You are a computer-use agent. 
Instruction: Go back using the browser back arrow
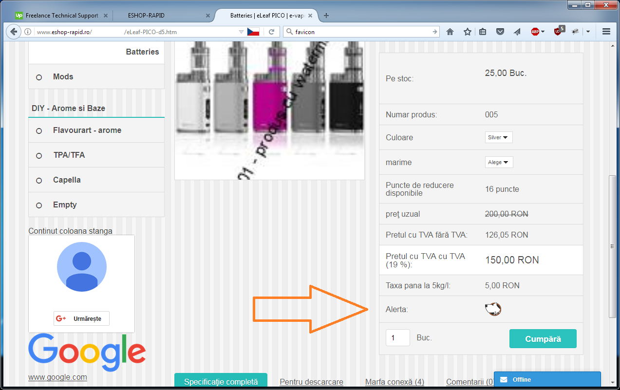[14, 32]
